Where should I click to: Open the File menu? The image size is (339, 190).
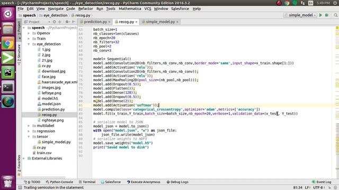point(21,8)
